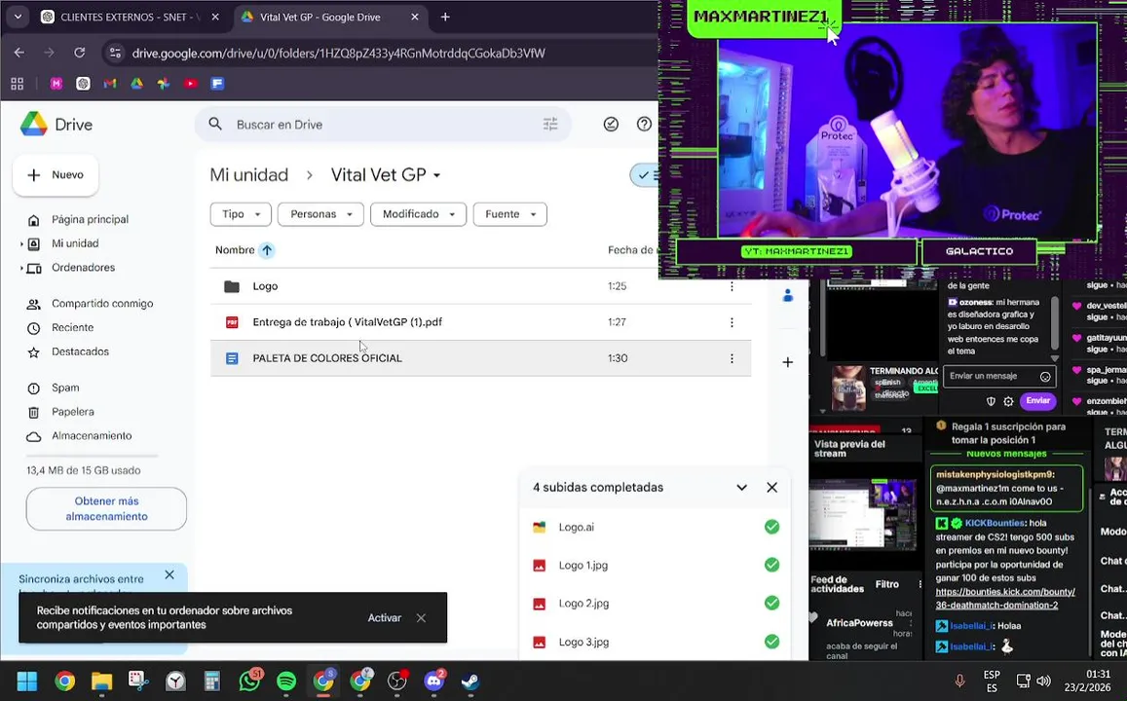Expand the Ordenadores tree arrow

pos(21,268)
